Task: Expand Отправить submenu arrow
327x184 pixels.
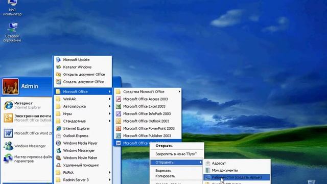Action: (x=201, y=163)
